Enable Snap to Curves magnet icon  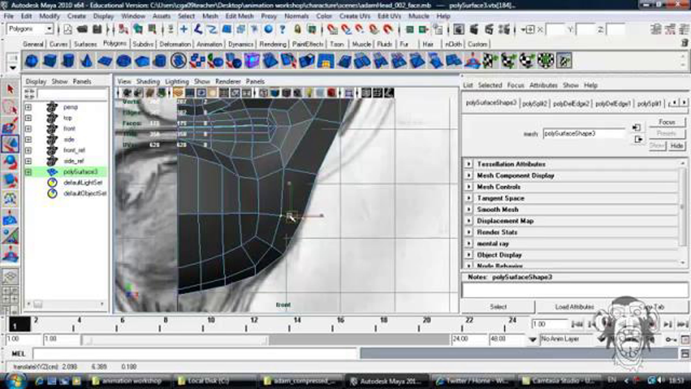346,29
